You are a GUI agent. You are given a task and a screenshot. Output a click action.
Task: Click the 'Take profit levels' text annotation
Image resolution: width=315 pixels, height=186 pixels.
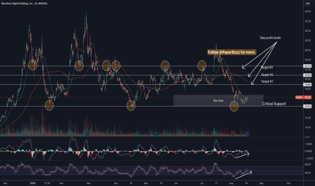point(270,38)
